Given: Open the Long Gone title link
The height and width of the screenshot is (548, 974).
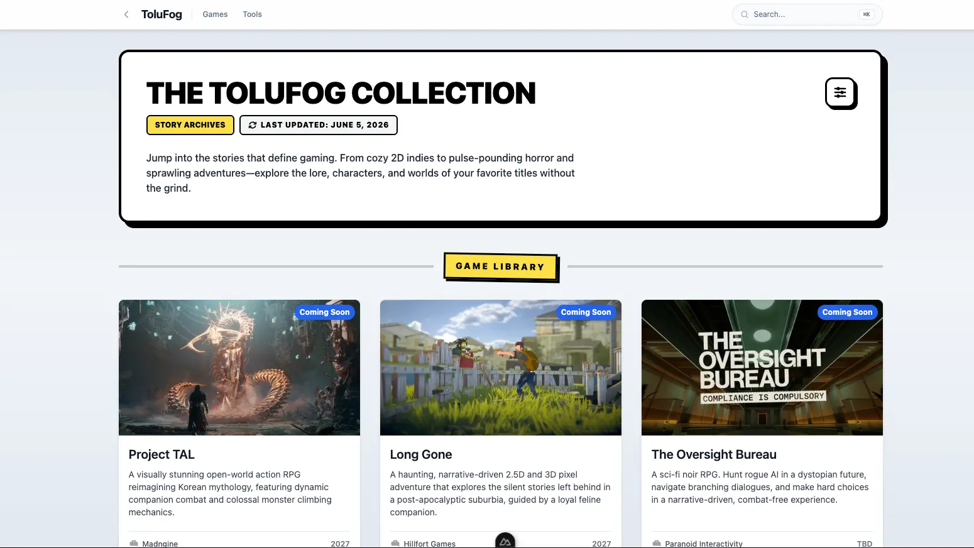Looking at the screenshot, I should (x=421, y=454).
